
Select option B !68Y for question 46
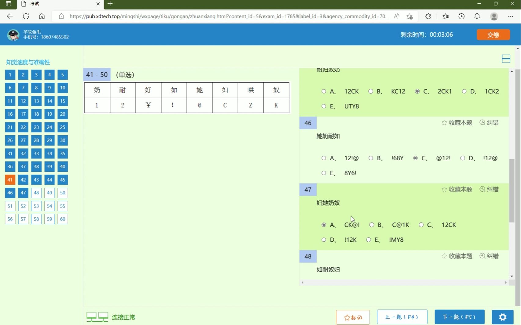371,158
